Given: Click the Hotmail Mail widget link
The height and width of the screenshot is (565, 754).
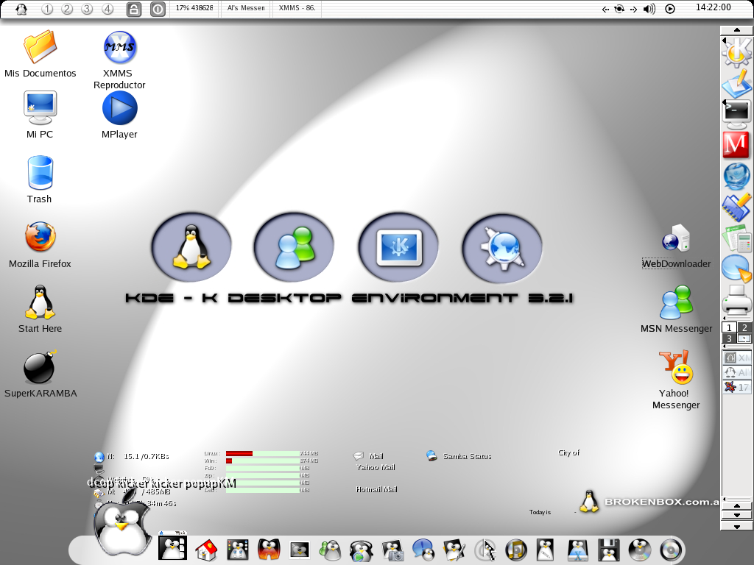Looking at the screenshot, I should coord(376,489).
